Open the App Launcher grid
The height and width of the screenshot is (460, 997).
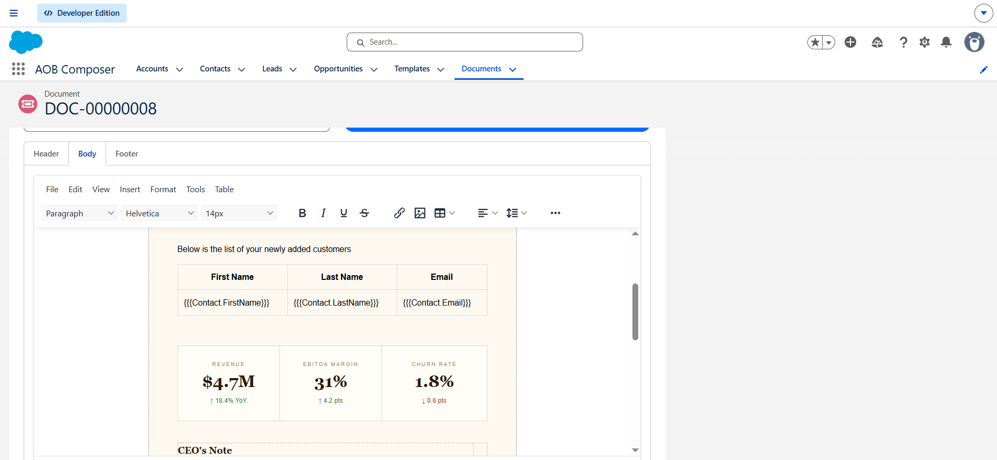18,69
